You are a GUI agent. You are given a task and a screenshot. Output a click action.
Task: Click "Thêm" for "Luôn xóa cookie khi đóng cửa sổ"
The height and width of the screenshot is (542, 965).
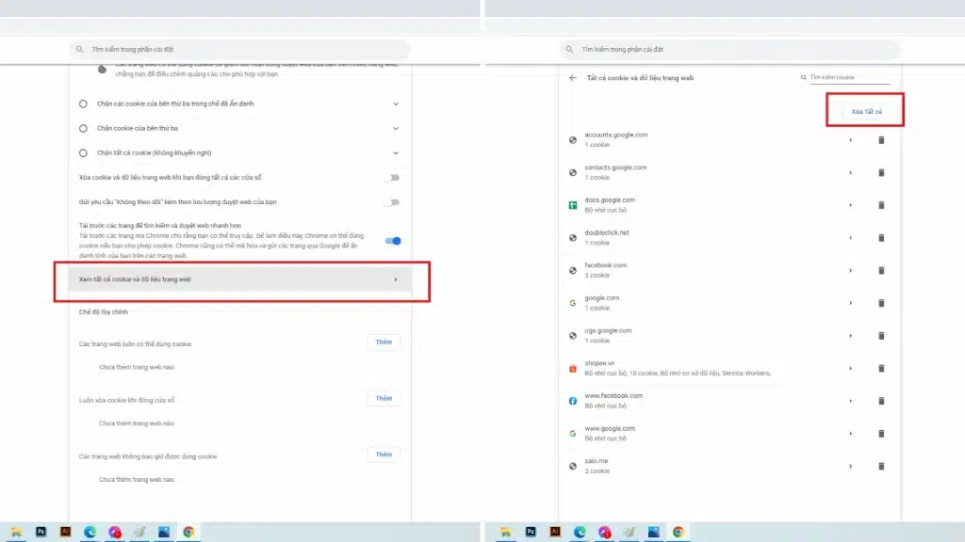pyautogui.click(x=384, y=399)
